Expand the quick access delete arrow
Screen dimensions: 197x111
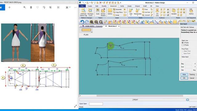click(x=102, y=3)
